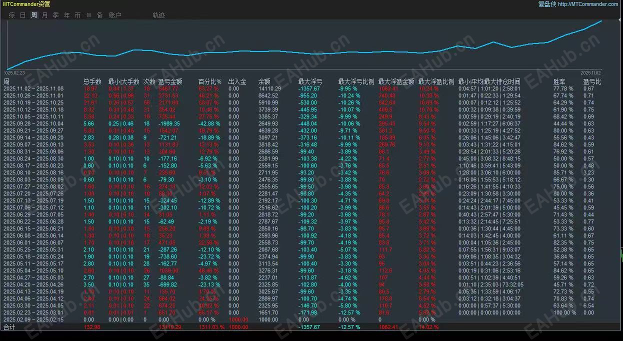Screen dimensions: 623x341
Task: Click the profit ratio value 6.54
Action: pos(588,305)
